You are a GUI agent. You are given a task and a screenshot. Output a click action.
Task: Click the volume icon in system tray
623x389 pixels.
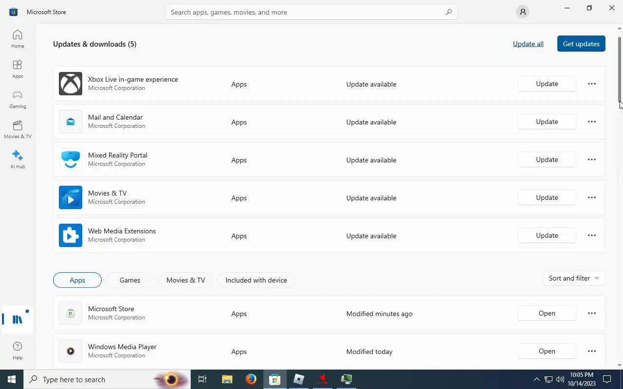(560, 379)
